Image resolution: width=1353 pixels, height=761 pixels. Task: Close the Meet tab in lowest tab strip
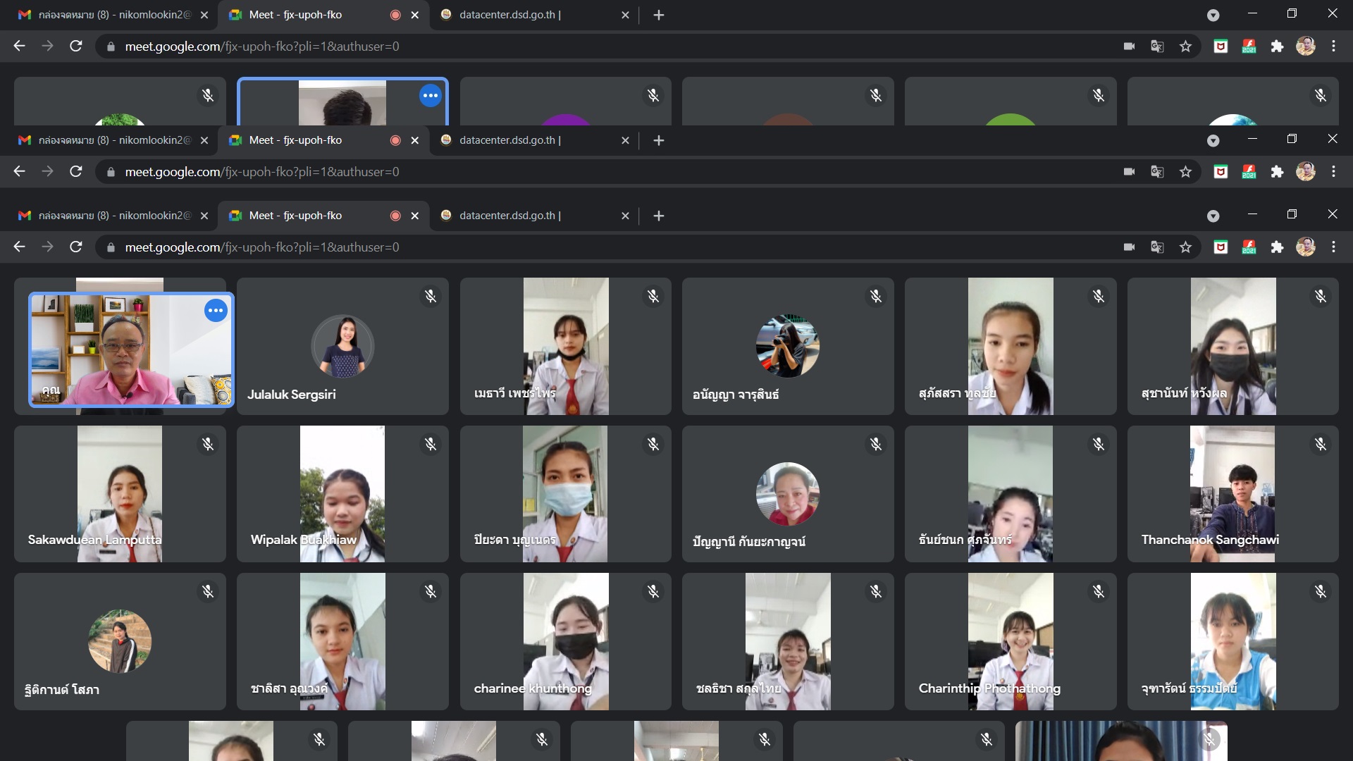[415, 216]
